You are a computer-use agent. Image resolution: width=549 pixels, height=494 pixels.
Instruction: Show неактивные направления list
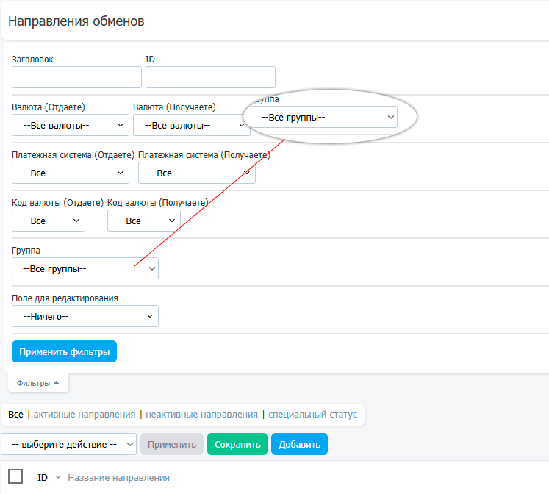[x=201, y=415]
